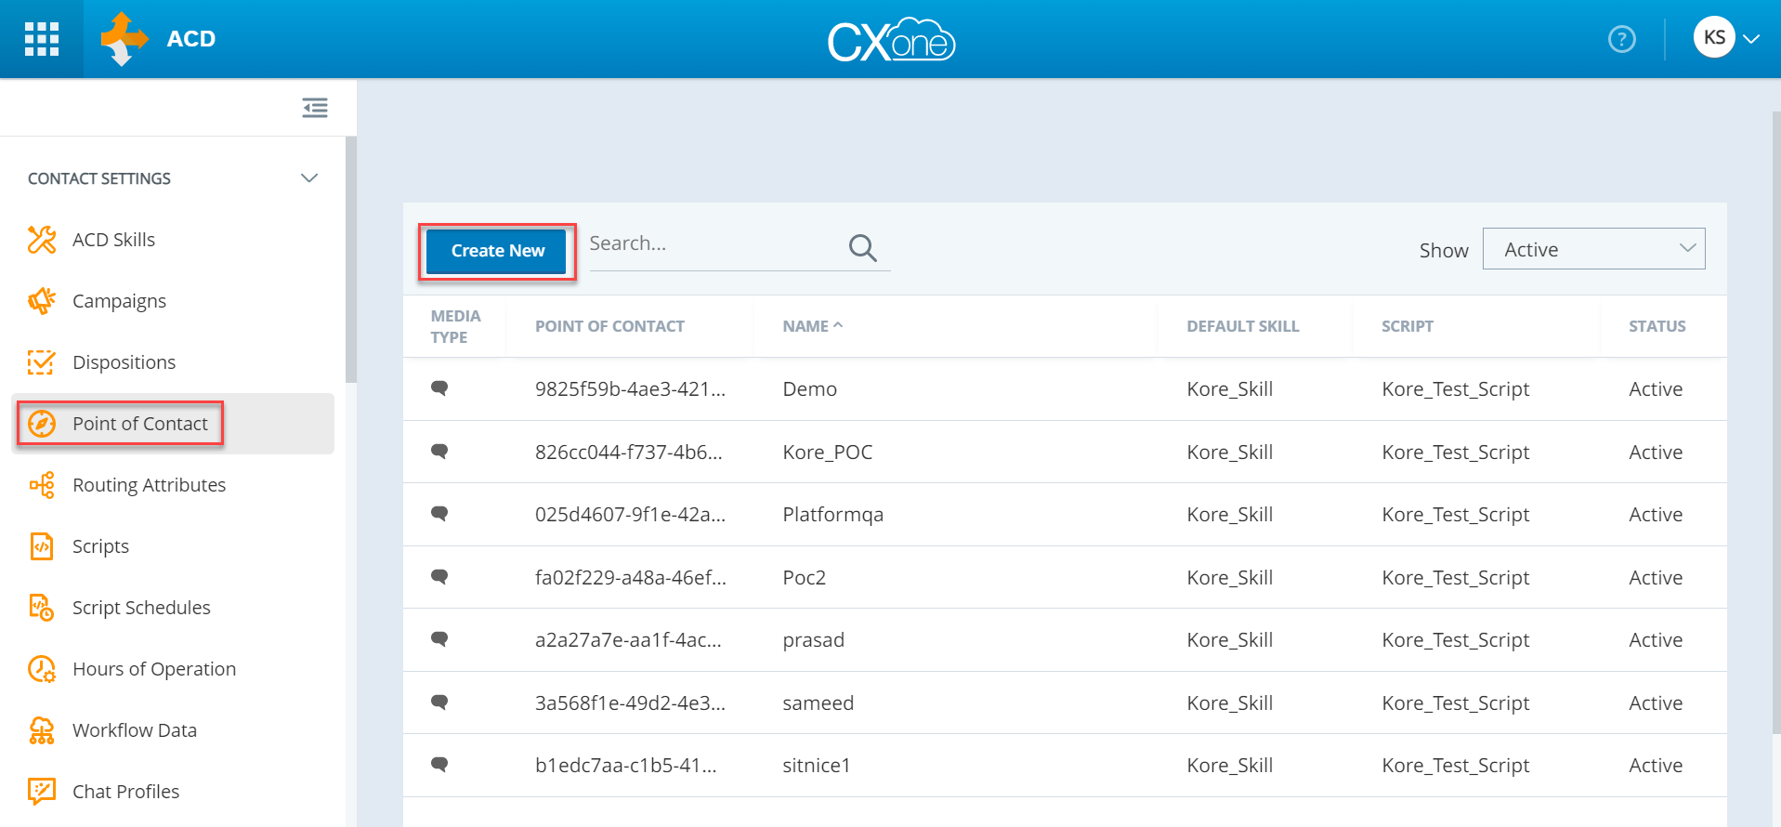Collapse the Contact Settings section
Screen dimensions: 1781x827
pos(309,178)
